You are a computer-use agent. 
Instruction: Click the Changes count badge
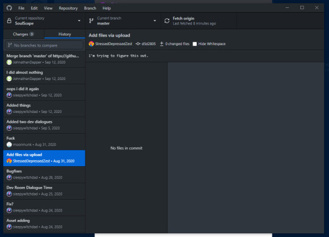click(32, 34)
